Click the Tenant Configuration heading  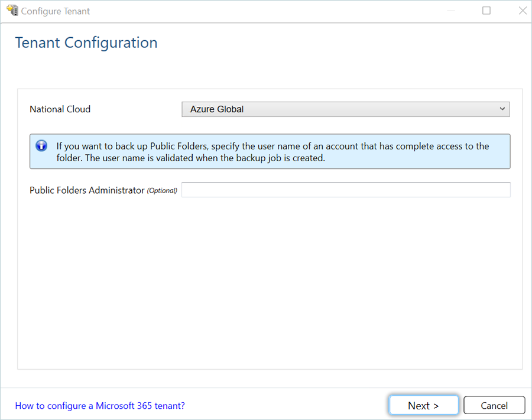click(86, 43)
